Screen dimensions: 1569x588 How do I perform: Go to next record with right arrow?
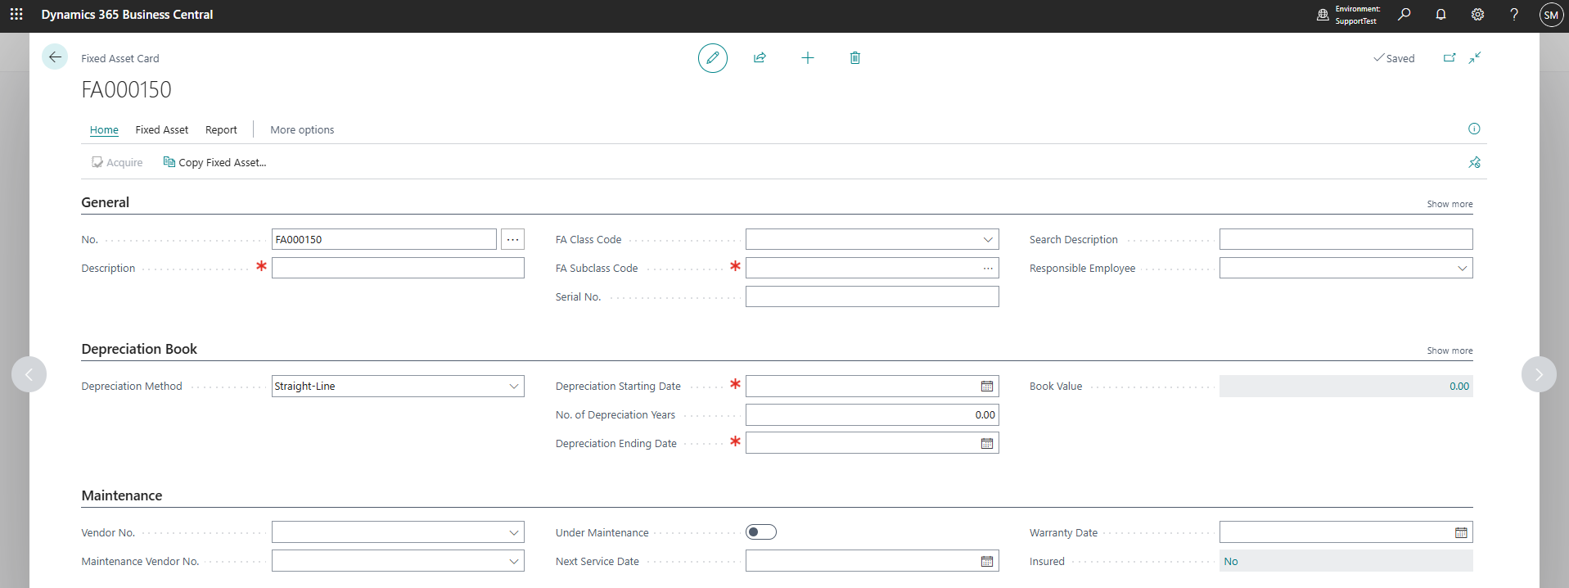[x=1539, y=374]
